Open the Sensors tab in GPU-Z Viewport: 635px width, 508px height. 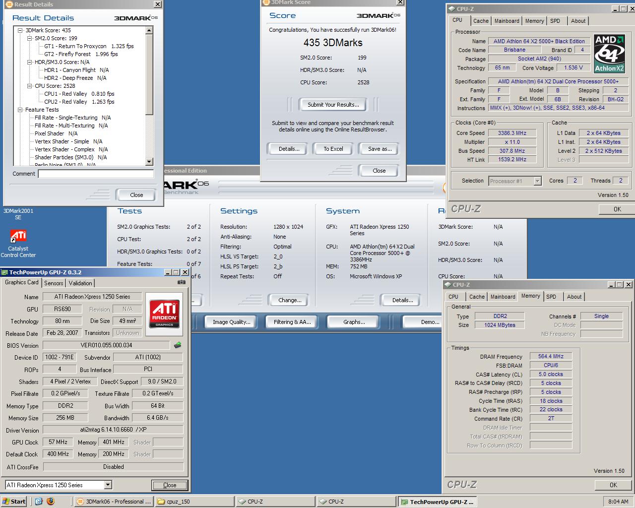[x=54, y=283]
